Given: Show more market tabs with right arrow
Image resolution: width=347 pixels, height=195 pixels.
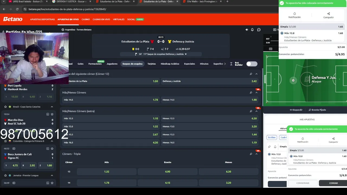Looking at the screenshot, I should pos(225,64).
